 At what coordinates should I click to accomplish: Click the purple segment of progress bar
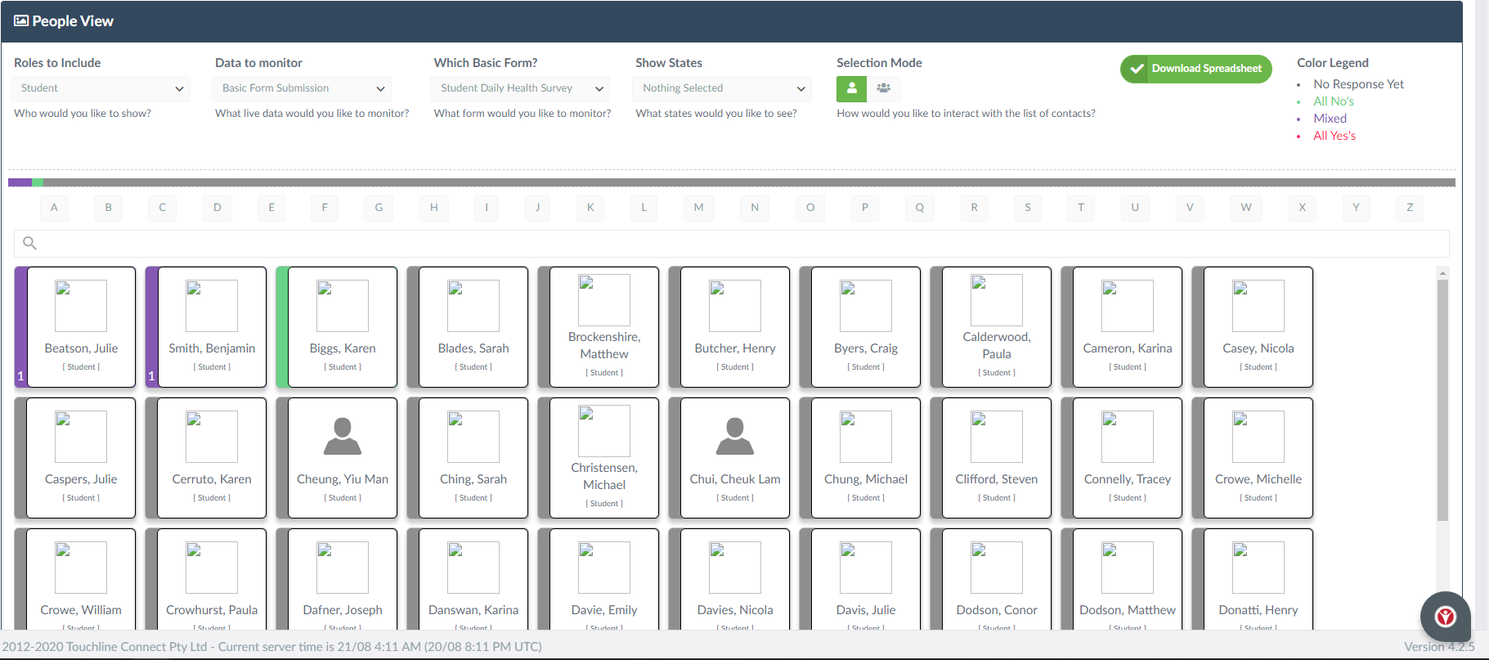tap(20, 182)
